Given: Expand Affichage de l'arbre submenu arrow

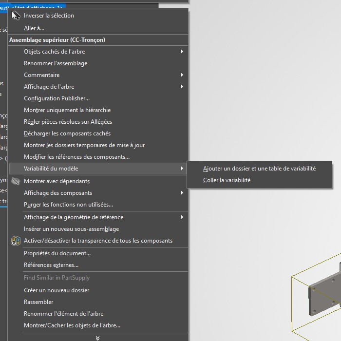Looking at the screenshot, I should [x=182, y=87].
